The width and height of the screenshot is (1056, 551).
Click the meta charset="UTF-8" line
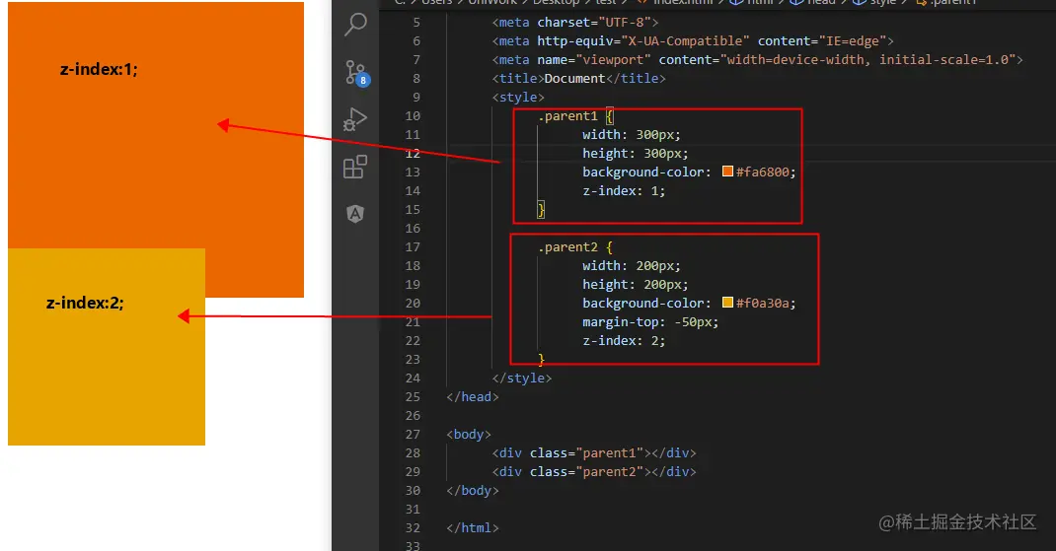[x=575, y=23]
